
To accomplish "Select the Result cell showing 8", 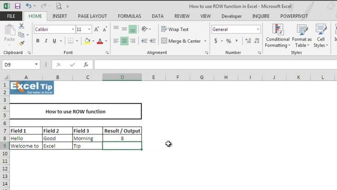I will click(122, 138).
